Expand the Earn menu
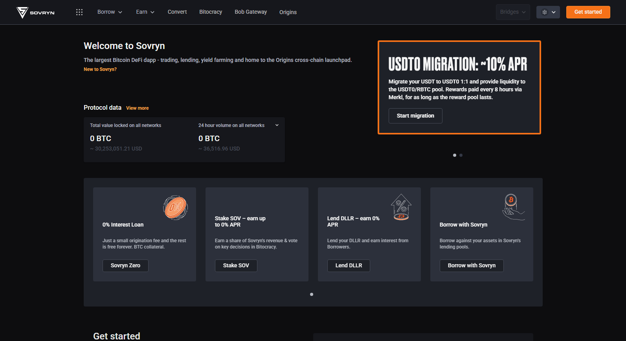Image resolution: width=626 pixels, height=341 pixels. click(x=145, y=12)
